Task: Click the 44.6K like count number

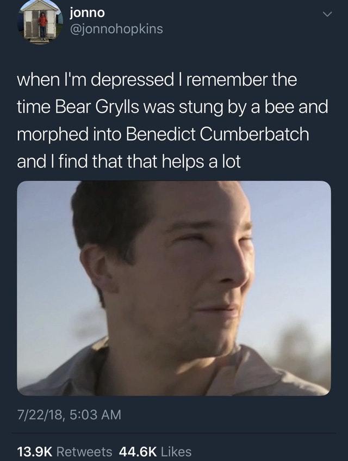Action: 138,452
